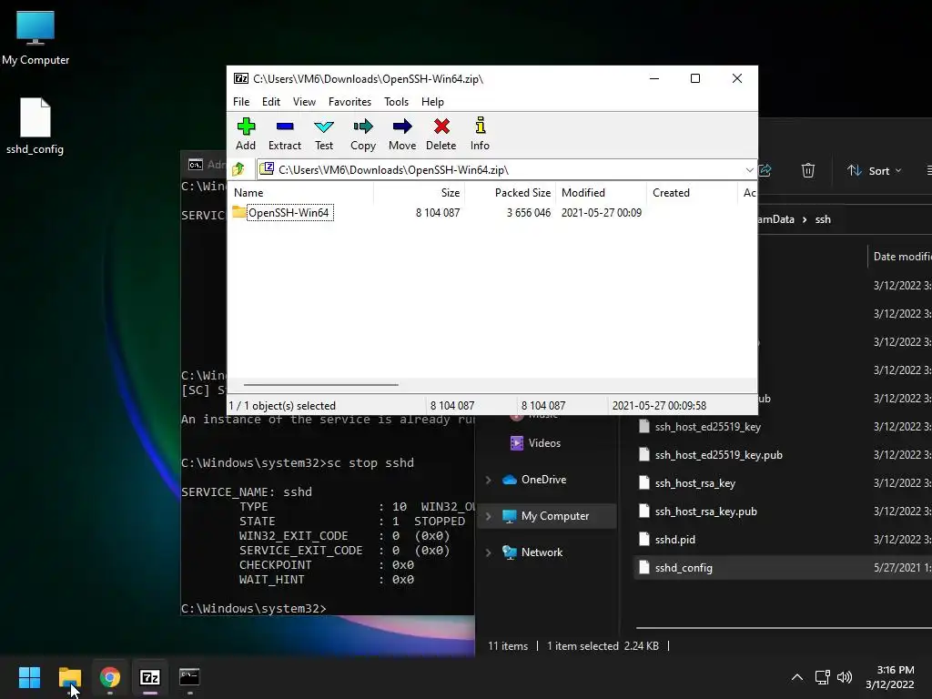This screenshot has width=932, height=699.
Task: Click the breadcrumb chevron before ssh
Action: click(x=805, y=219)
